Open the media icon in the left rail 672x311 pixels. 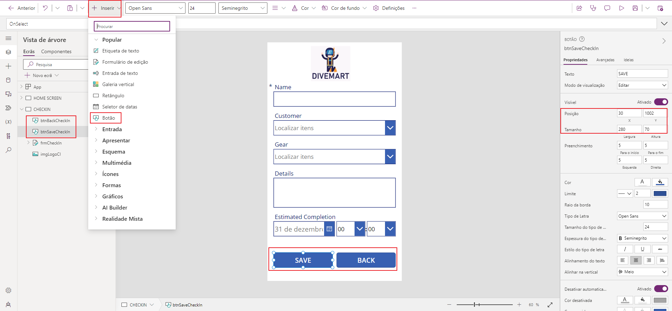(x=8, y=94)
